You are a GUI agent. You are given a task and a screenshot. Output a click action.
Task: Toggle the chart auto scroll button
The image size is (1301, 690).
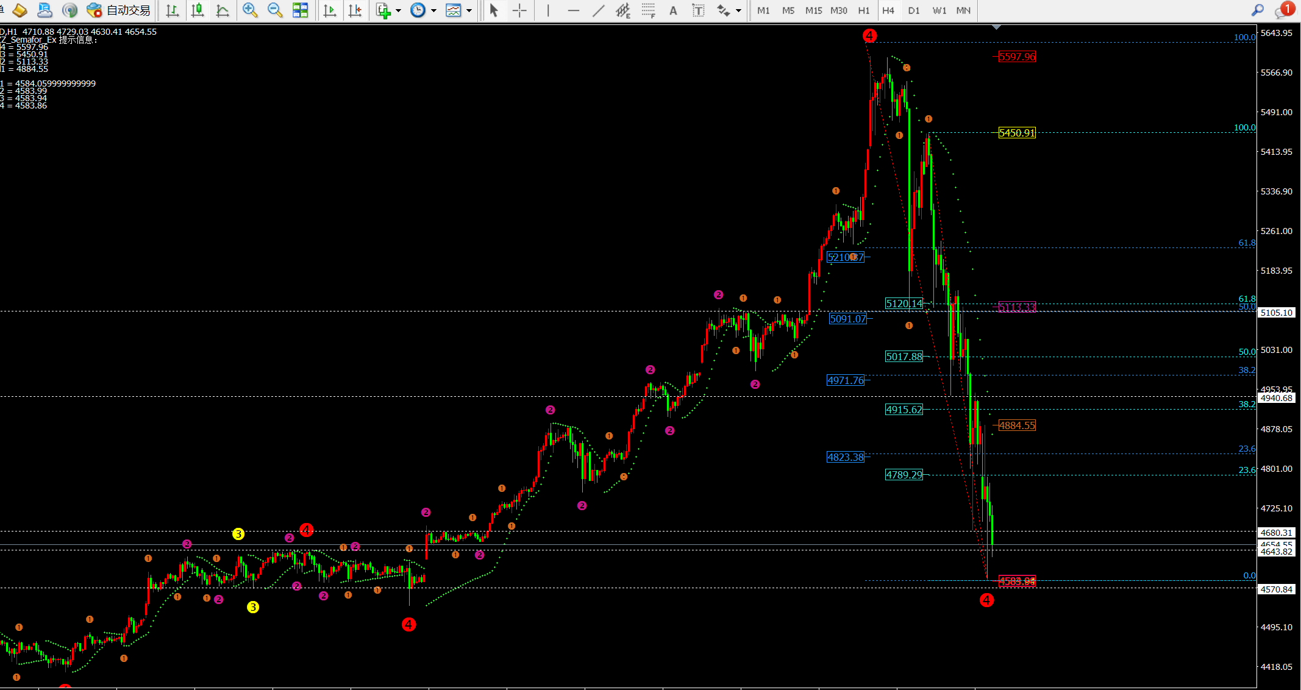(x=330, y=10)
